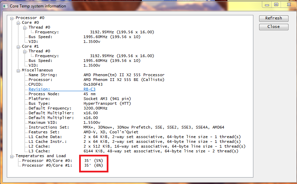Click the 35° (6%) temperature value
The width and height of the screenshot is (297, 184).
[93, 166]
